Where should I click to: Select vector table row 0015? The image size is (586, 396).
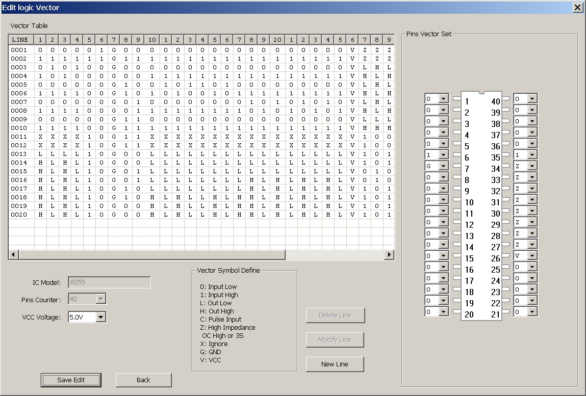[x=19, y=171]
